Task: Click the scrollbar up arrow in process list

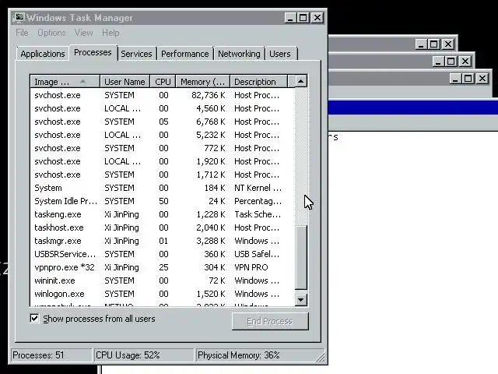Action: [x=301, y=81]
